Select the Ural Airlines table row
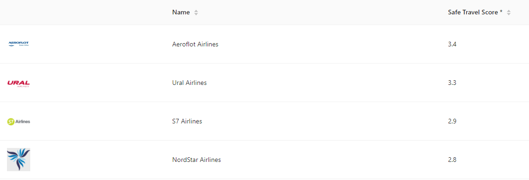Image resolution: width=529 pixels, height=180 pixels. pos(264,83)
